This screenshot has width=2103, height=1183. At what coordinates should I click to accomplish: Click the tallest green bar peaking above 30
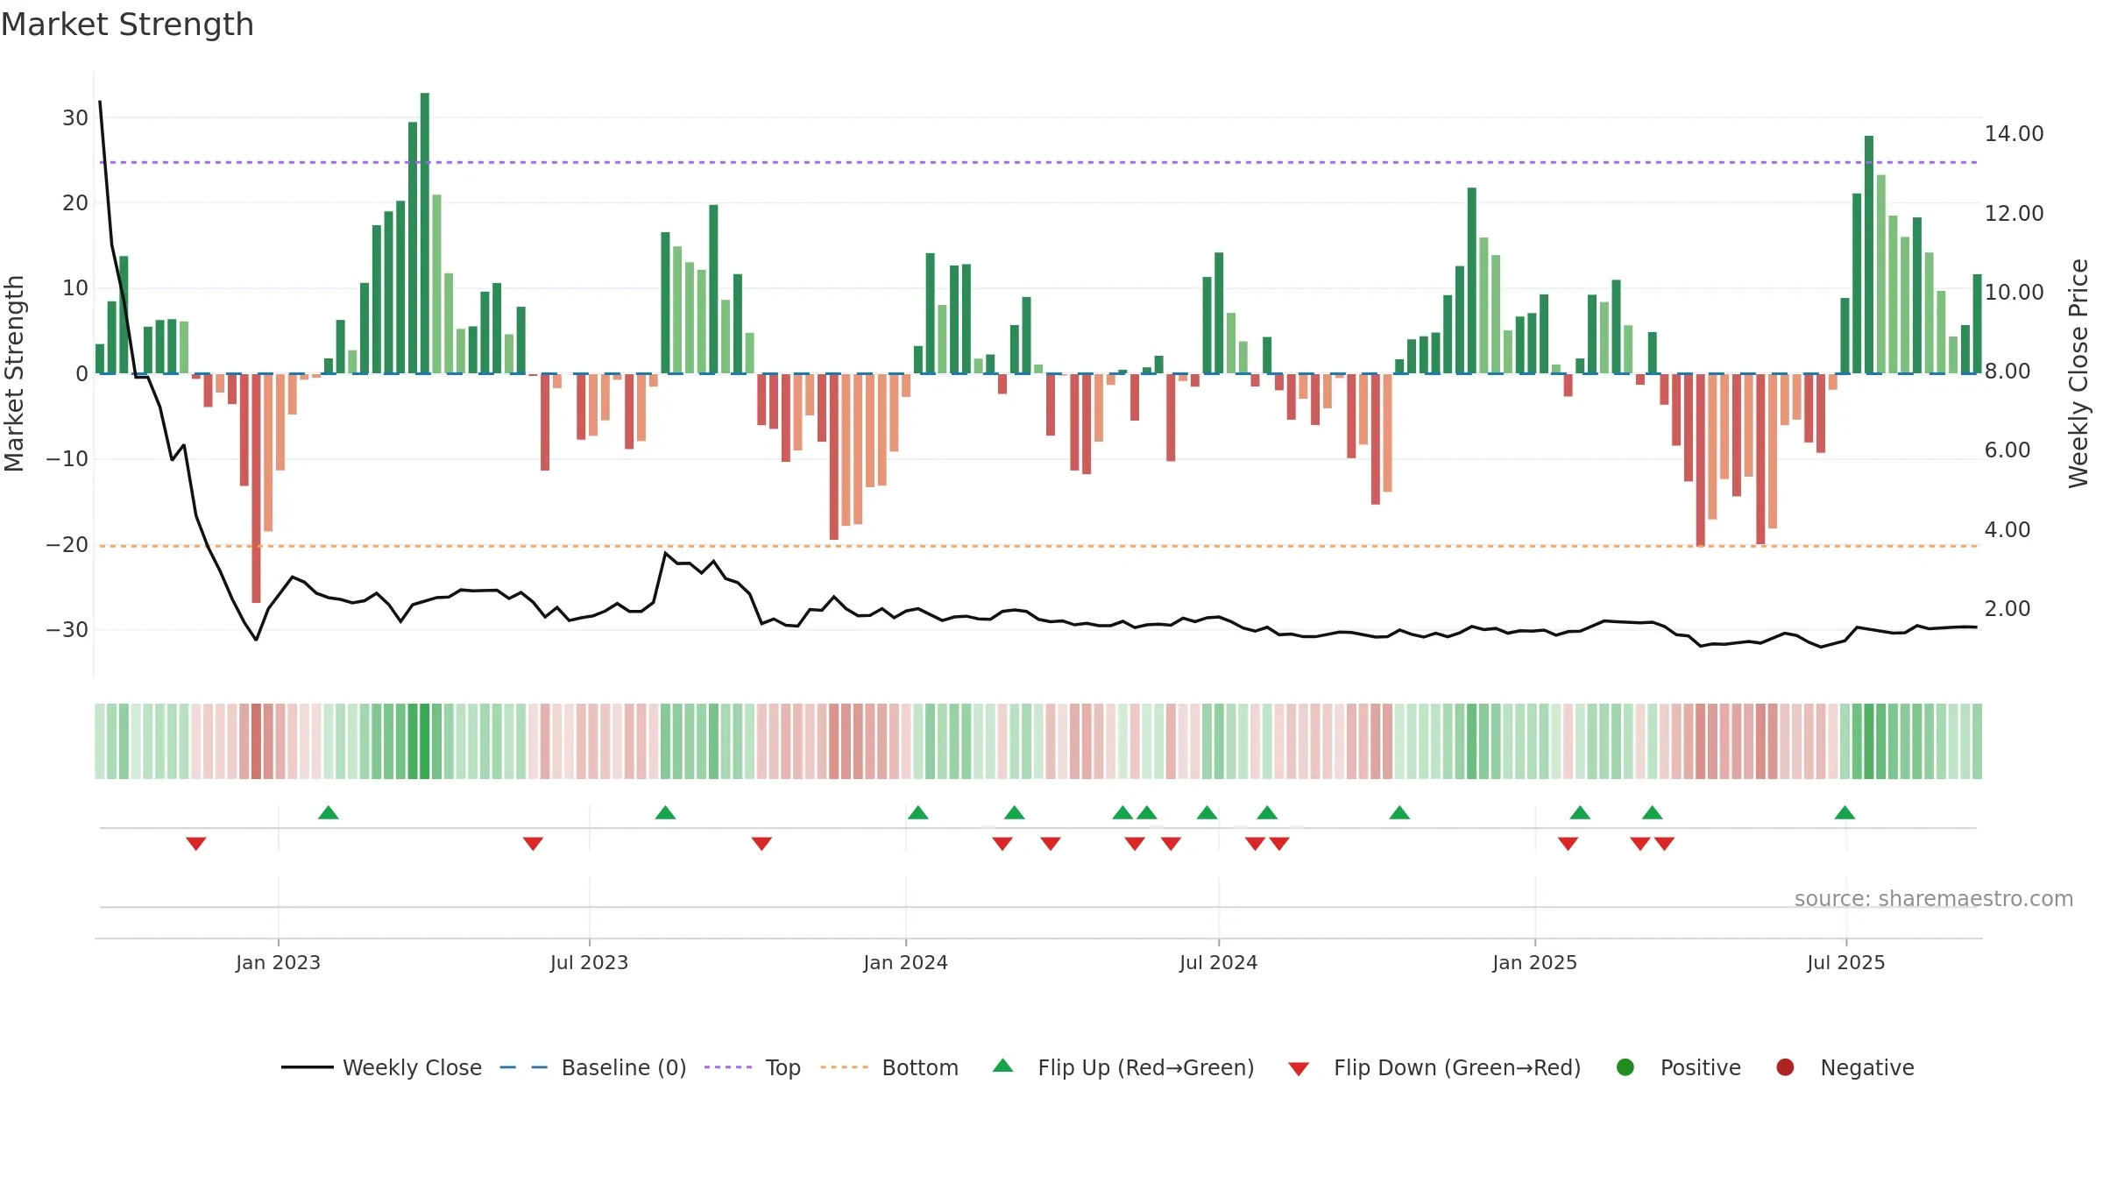tap(425, 233)
